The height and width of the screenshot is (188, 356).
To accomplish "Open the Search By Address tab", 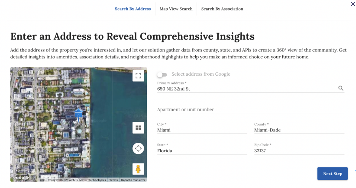I will click(133, 9).
